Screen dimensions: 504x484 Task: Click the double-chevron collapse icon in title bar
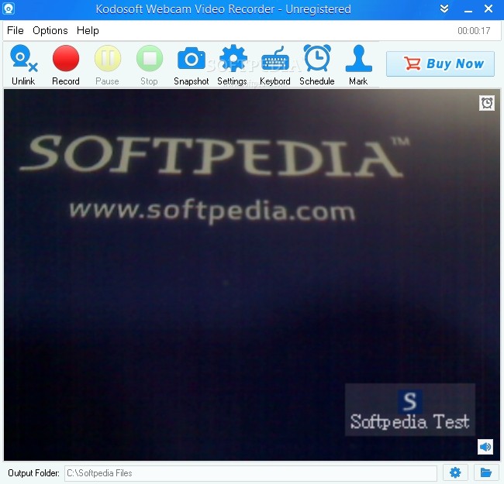click(x=444, y=9)
